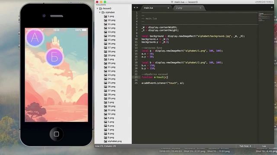
Task: Select 6.png in the file tree
Action: [111, 126]
